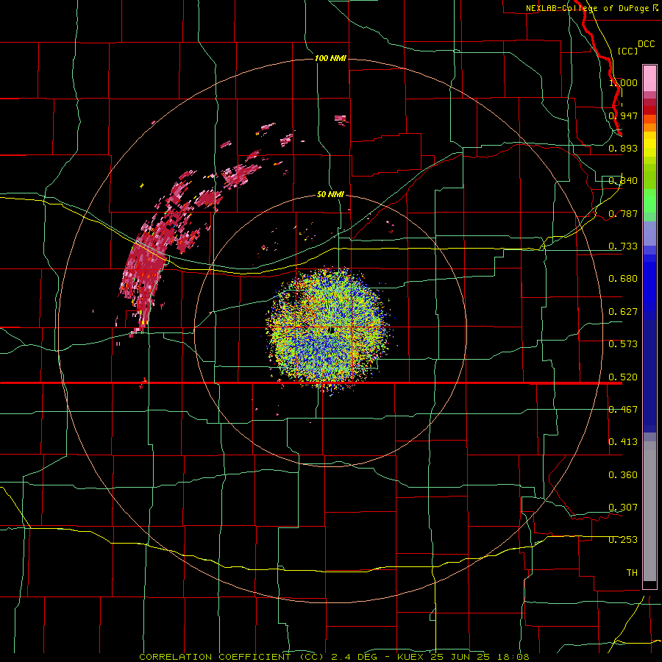Click the "[CC]" label above the scale
The height and width of the screenshot is (662, 662).
628,51
